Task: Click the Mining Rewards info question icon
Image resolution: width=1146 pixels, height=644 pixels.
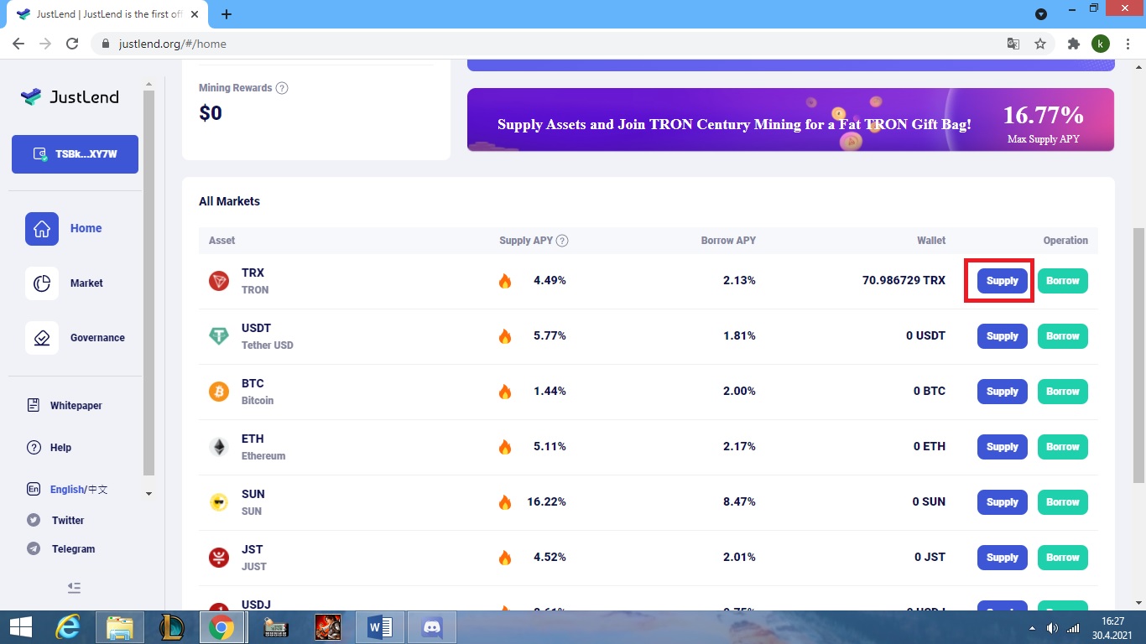Action: [x=282, y=88]
